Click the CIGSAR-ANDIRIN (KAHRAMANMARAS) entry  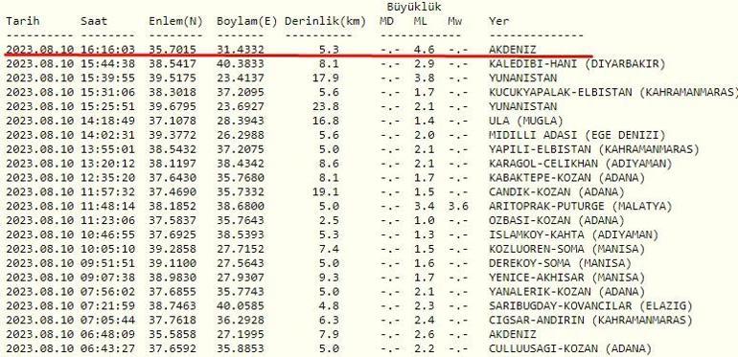590,321
